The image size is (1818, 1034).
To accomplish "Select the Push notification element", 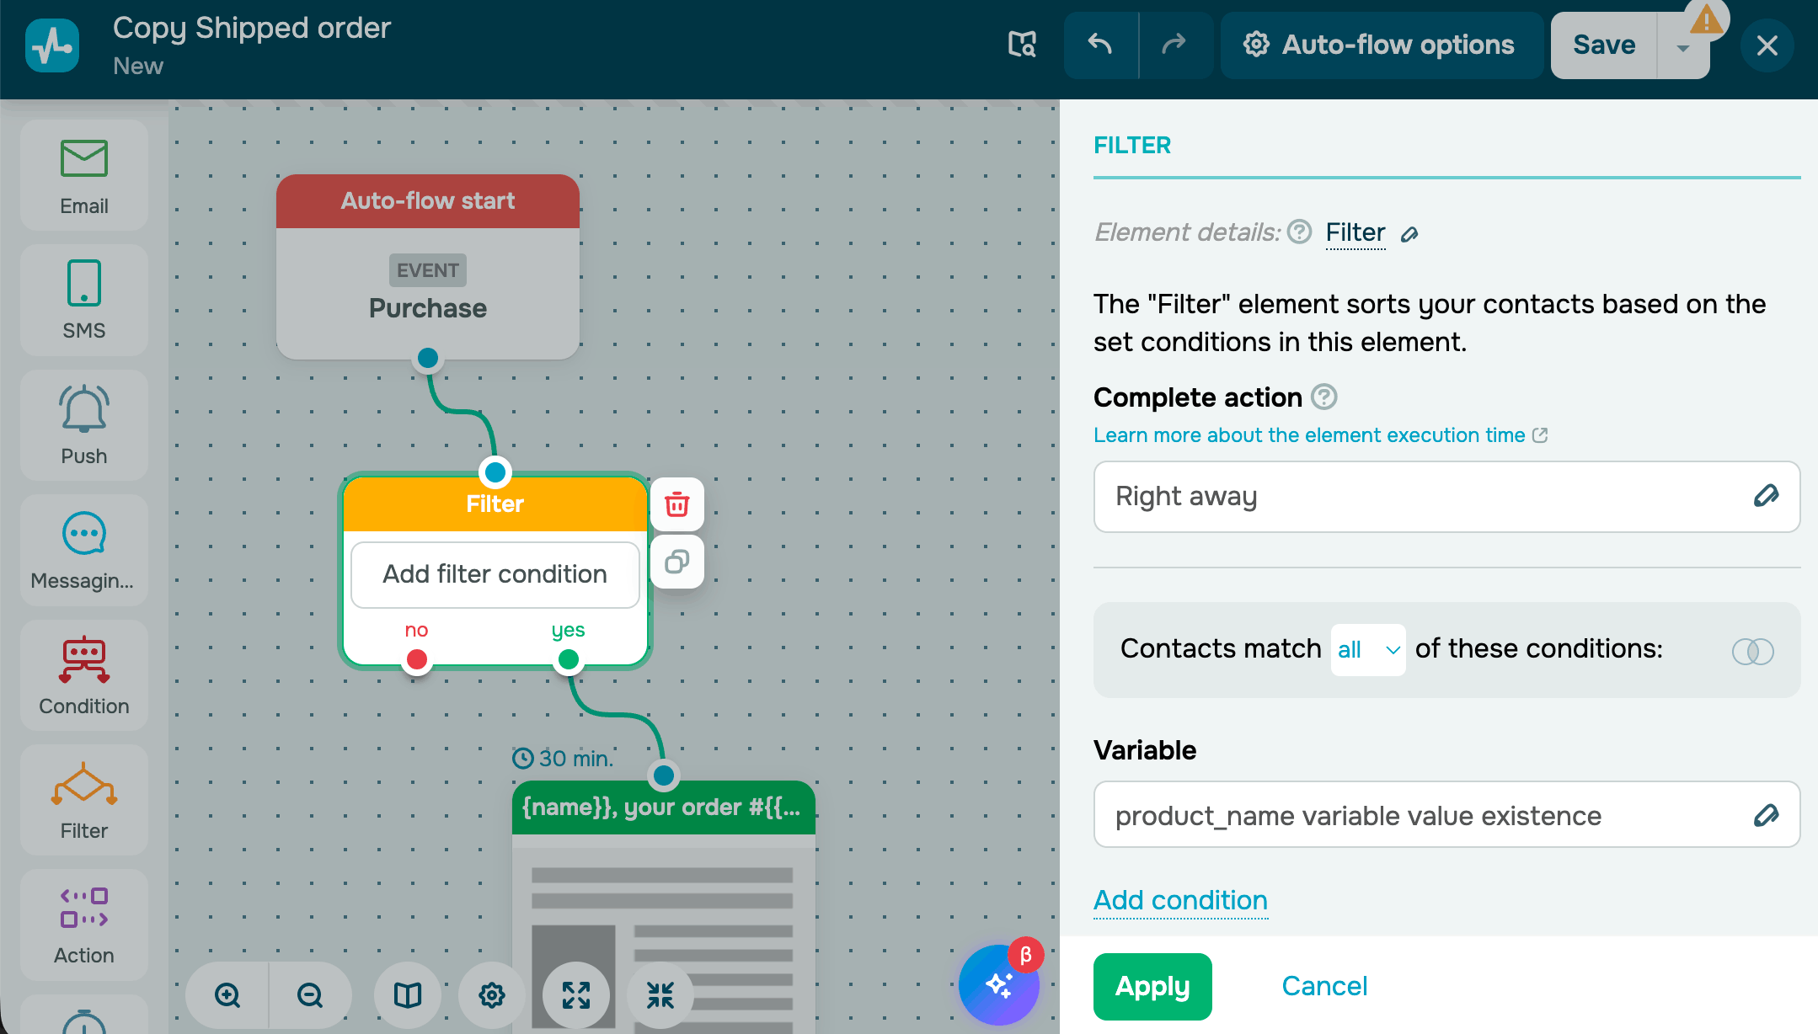I will (84, 425).
